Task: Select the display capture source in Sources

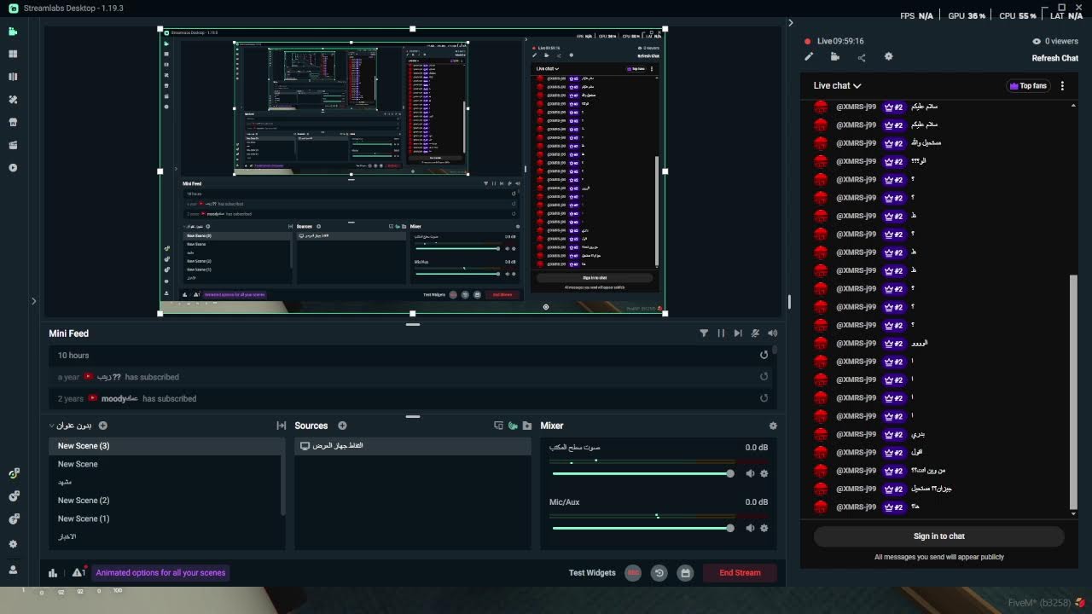Action: pos(413,446)
